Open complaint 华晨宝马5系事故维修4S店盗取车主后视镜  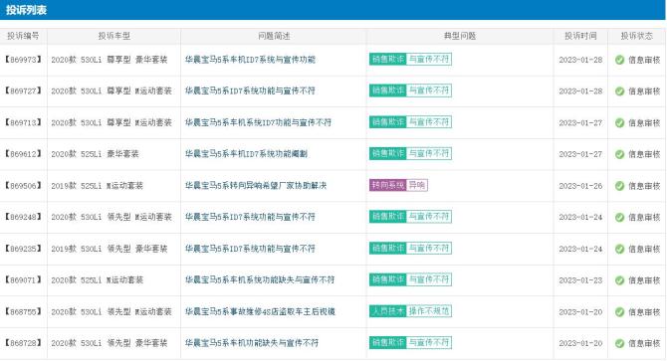[x=260, y=311]
